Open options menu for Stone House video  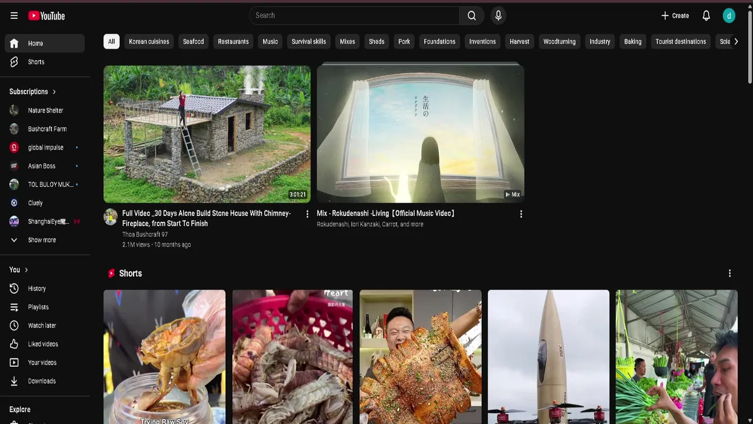tap(307, 214)
